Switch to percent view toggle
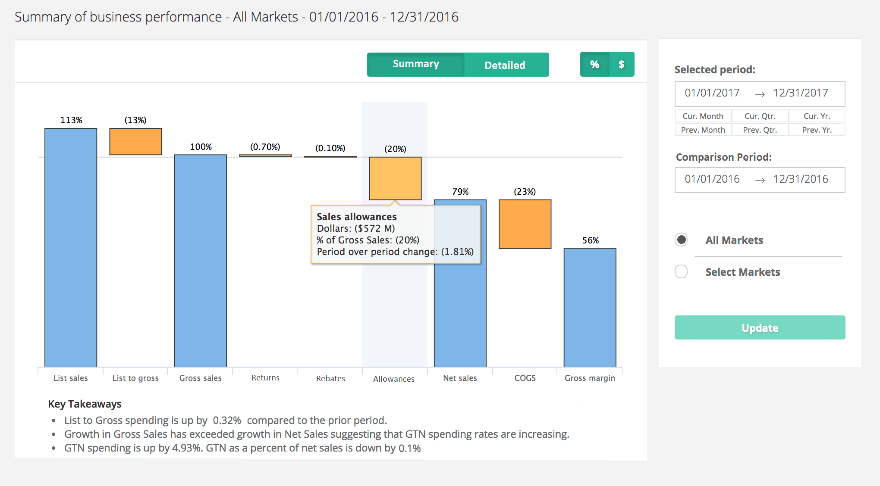 tap(594, 65)
